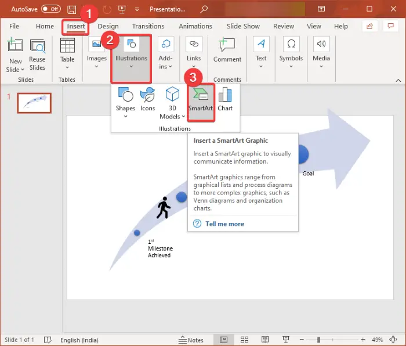Open the Help tab
This screenshot has height=346, width=406.
341,26
